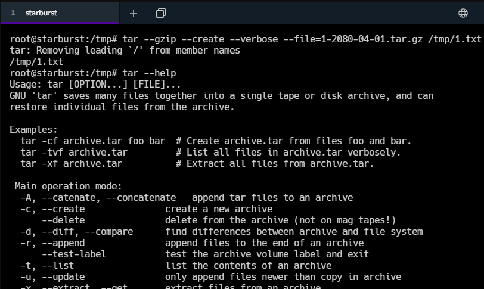484x289 pixels.
Task: Click the '-A, --catenate, --concatenate' option
Action: pyautogui.click(x=98, y=198)
